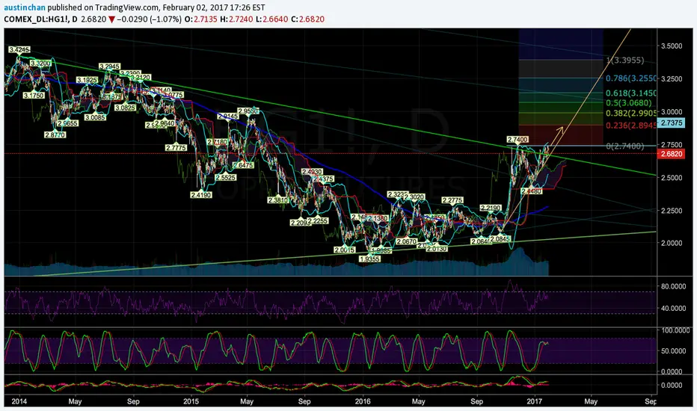The height and width of the screenshot is (411, 697).
Task: Select the Fibonacci 0.786(3.2550) level label
Action: coord(630,78)
